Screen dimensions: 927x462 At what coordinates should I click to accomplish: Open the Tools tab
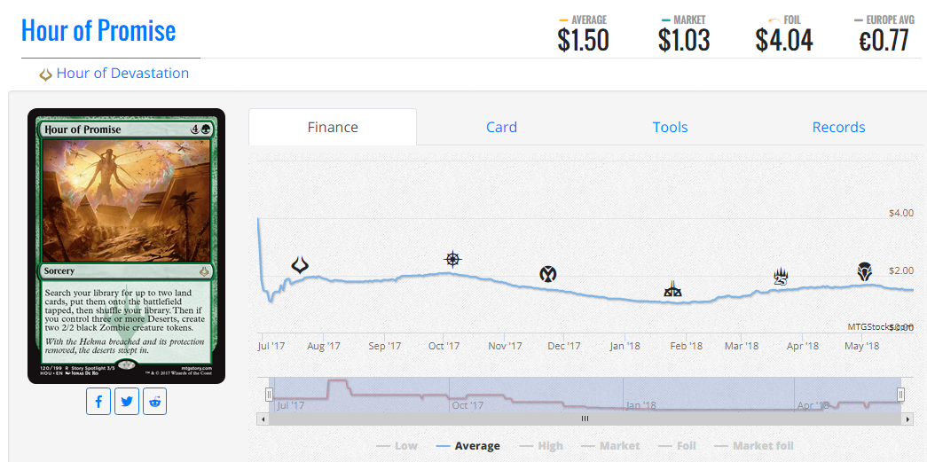coord(670,127)
